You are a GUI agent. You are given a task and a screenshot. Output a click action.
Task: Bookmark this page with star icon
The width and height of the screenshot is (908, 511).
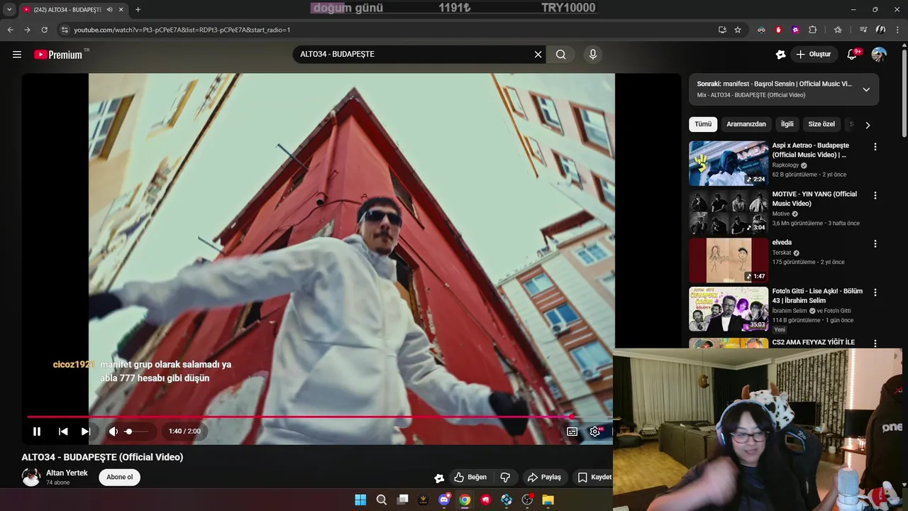(x=738, y=30)
